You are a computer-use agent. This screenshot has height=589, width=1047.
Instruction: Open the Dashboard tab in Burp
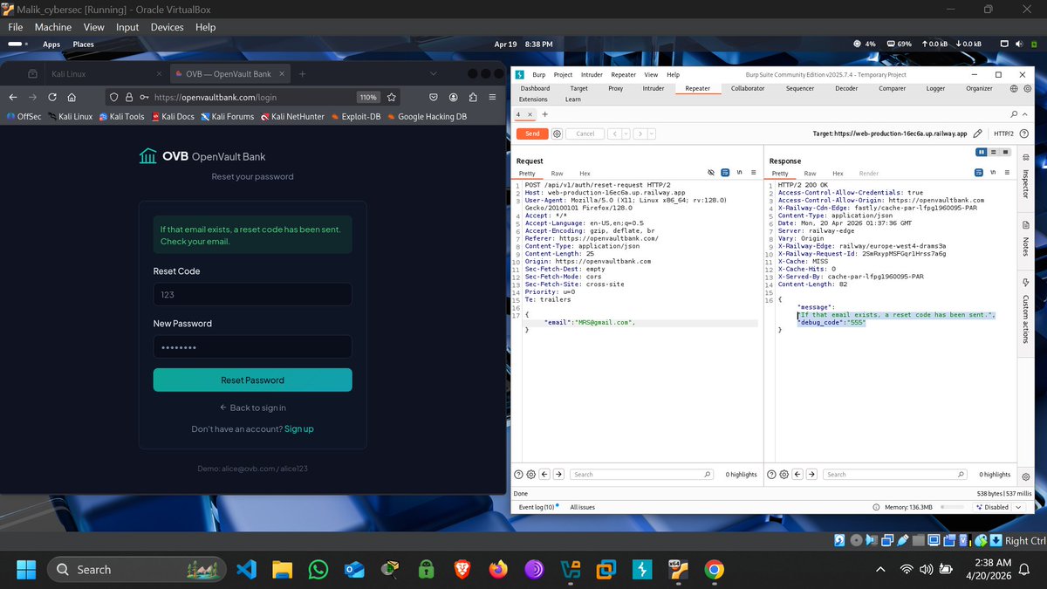535,88
